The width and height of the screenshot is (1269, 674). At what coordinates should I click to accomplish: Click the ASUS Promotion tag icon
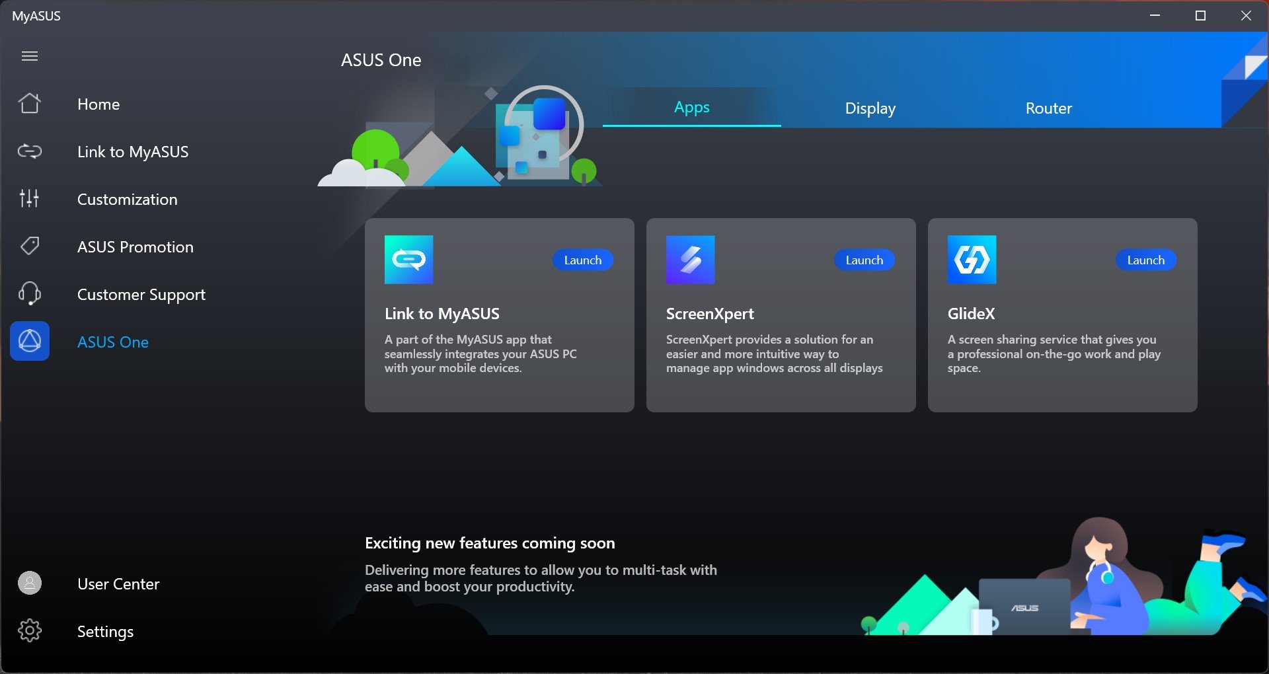coord(30,246)
